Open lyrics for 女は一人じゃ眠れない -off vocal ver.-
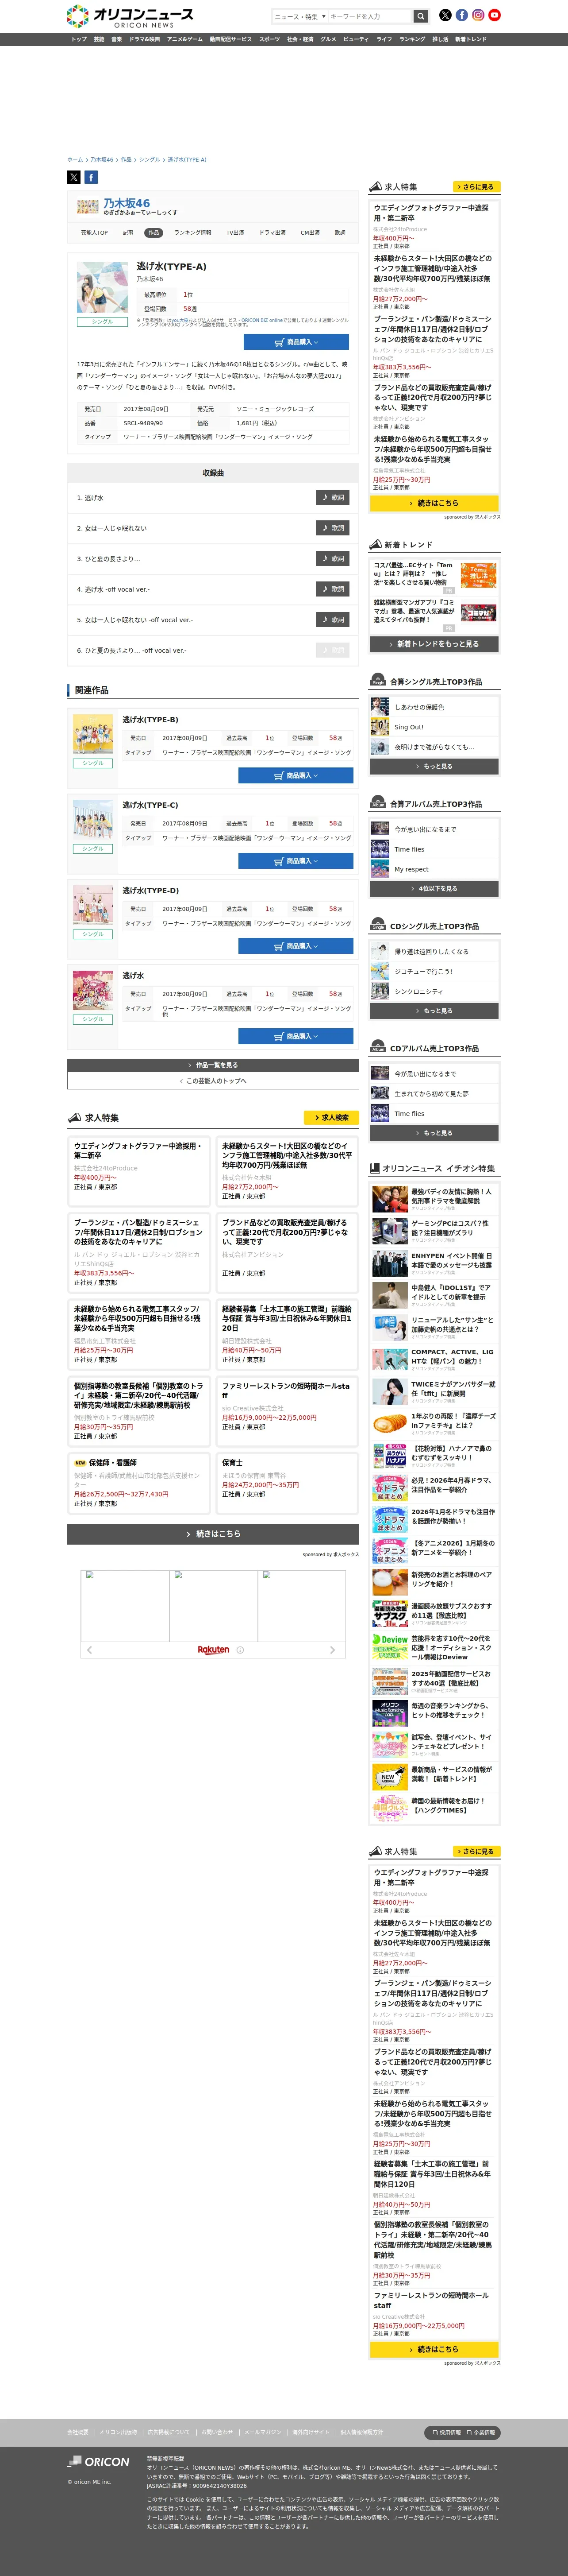Viewport: 568px width, 2576px height. tap(332, 619)
